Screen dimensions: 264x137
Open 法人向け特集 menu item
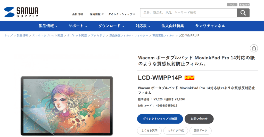click(x=172, y=26)
